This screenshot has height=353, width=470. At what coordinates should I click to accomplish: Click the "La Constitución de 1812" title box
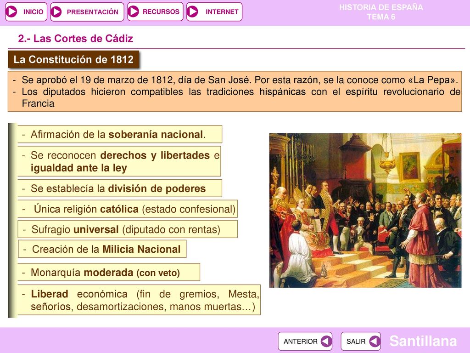[73, 59]
